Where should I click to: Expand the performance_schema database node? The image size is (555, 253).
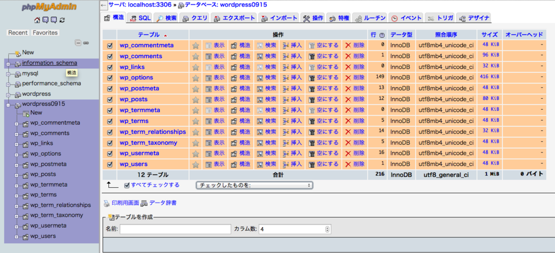click(x=8, y=84)
